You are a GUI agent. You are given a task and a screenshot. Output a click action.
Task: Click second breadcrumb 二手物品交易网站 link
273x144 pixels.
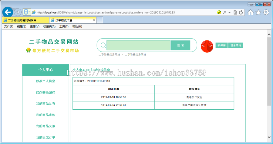[136, 55]
